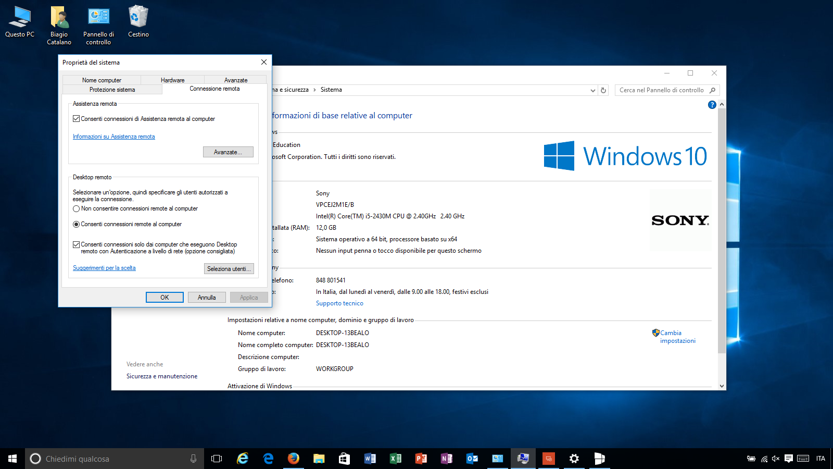Screen dimensions: 833x469
Task: Close the Proprietà del sistema dialog
Action: coord(264,62)
